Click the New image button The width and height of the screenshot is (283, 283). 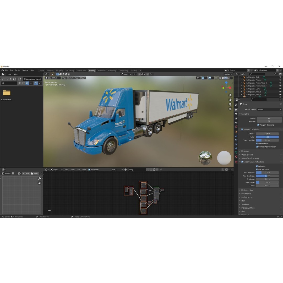click(x=26, y=173)
